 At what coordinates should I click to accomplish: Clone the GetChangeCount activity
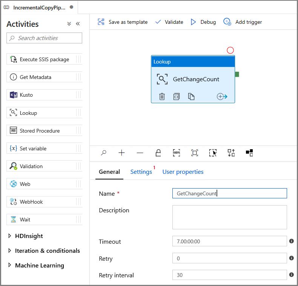pos(191,96)
